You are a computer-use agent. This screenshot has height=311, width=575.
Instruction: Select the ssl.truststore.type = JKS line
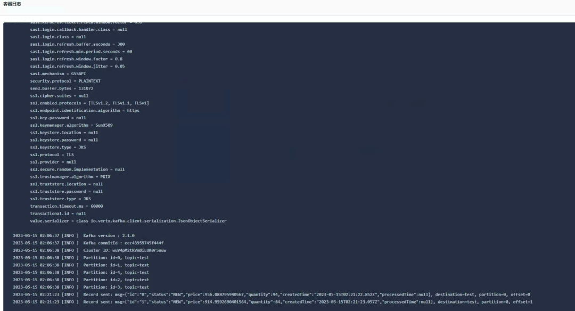click(x=61, y=199)
